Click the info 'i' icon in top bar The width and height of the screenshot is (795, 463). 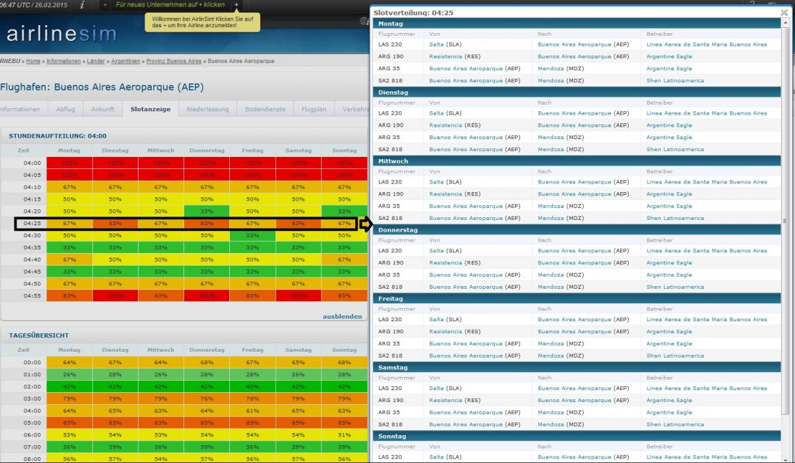coord(81,5)
